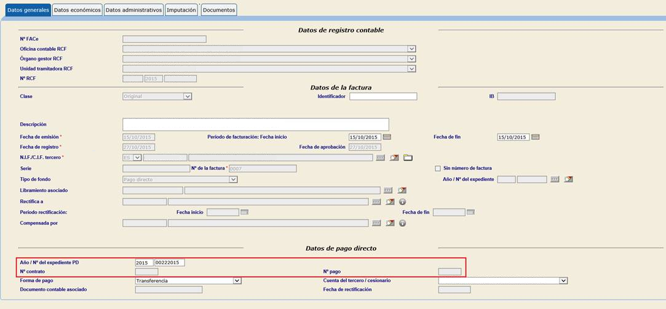Tick the Sin número de factura checkbox

[x=438, y=169]
